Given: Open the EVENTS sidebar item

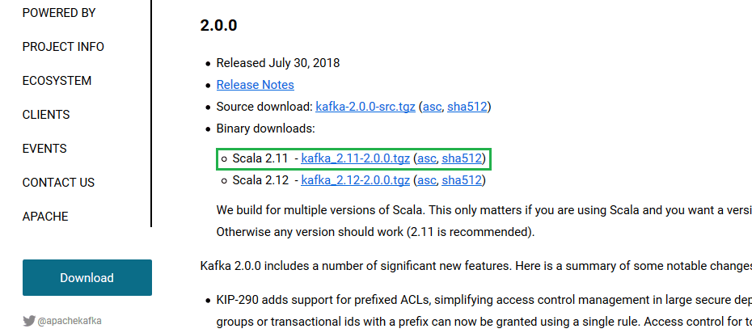Looking at the screenshot, I should (x=44, y=149).
